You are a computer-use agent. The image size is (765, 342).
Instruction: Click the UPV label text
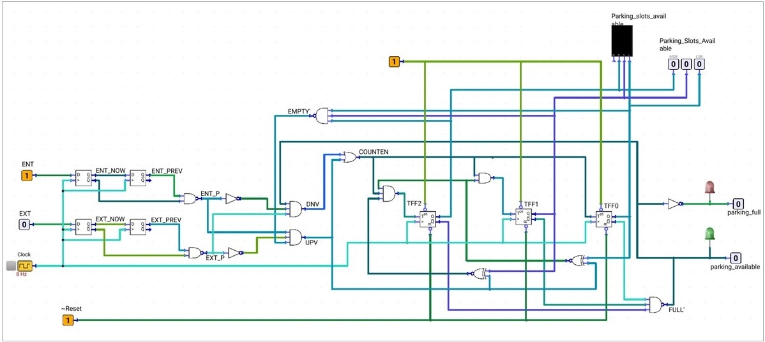(x=311, y=242)
